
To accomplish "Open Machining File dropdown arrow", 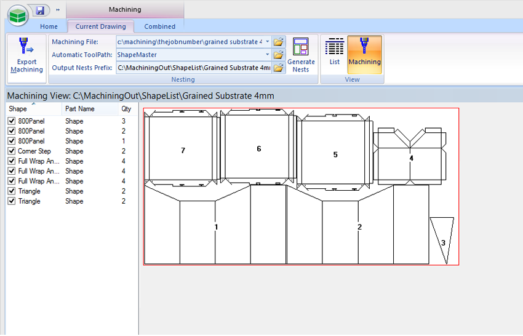I will 268,42.
